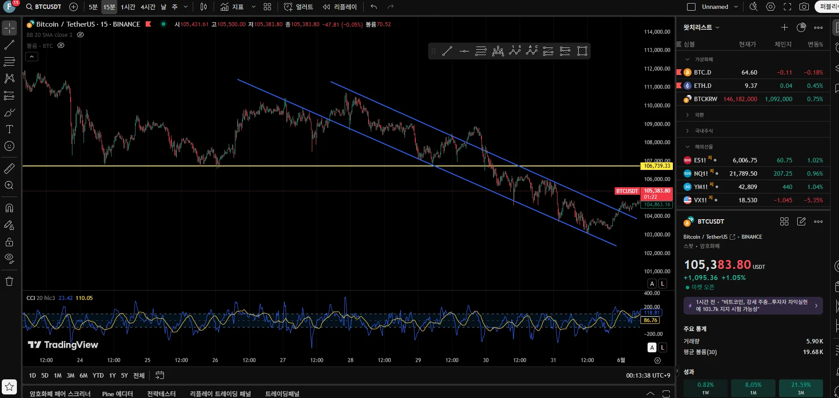Open watchlist advanced view icon

801,28
